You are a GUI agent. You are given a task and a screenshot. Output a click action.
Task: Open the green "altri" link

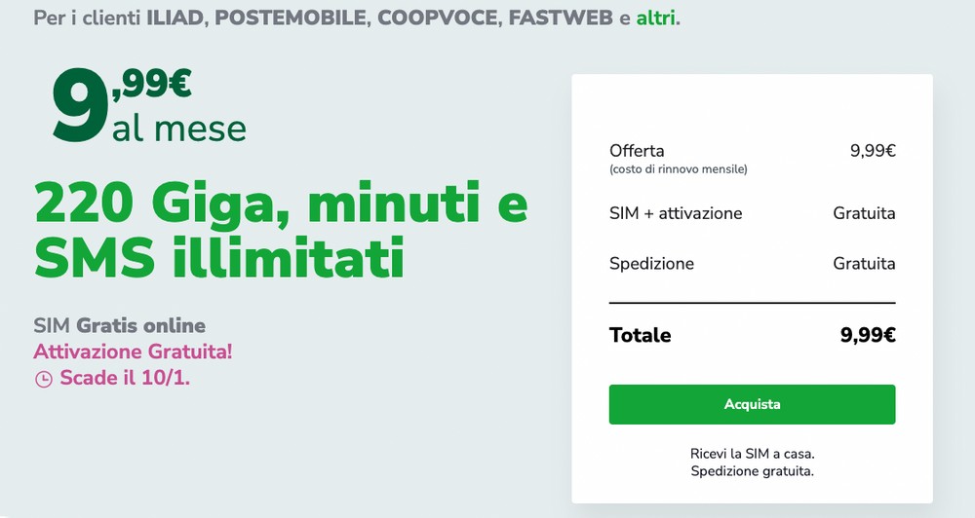(x=655, y=18)
